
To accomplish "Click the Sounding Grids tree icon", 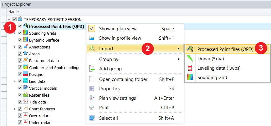I will click(x=26, y=33).
